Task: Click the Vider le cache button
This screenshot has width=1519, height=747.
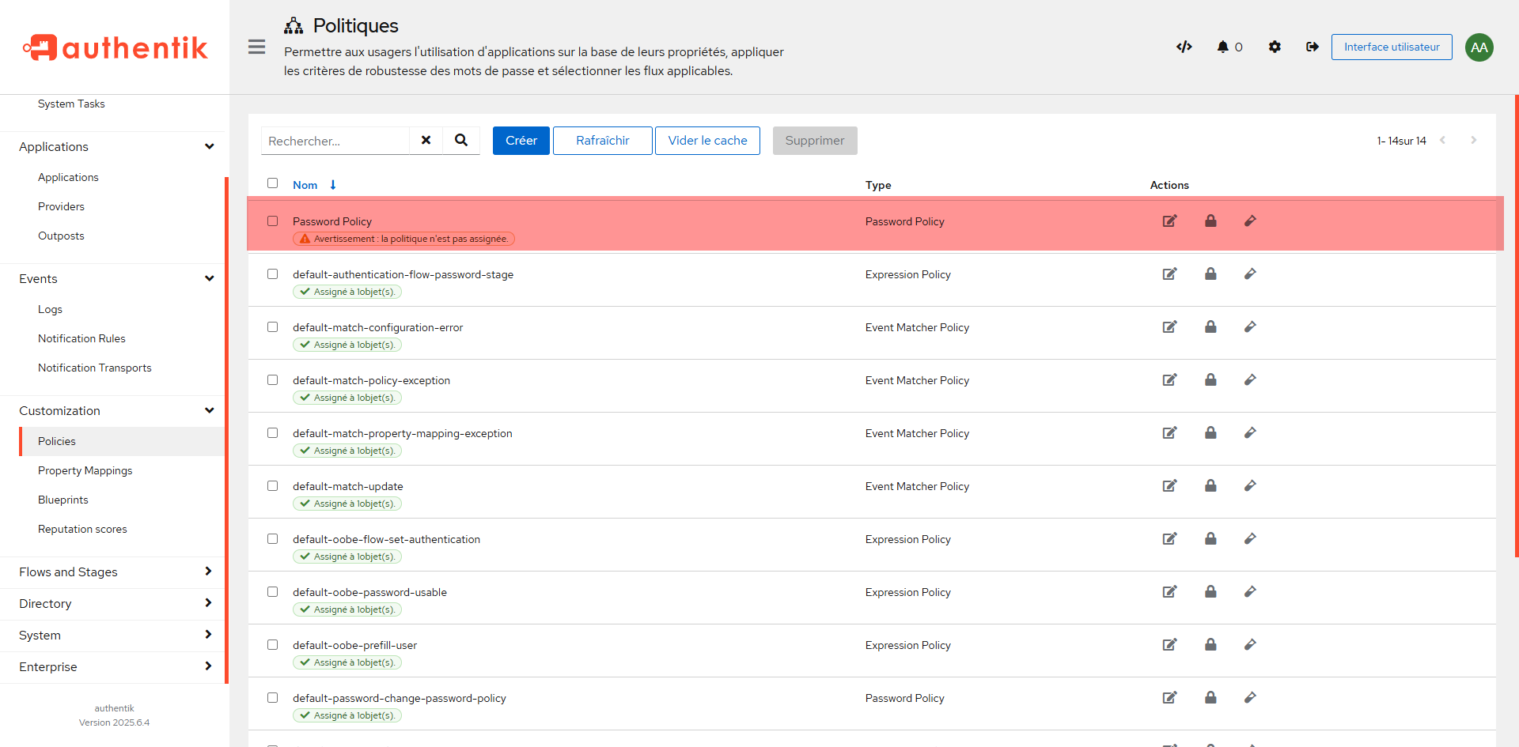Action: point(707,141)
